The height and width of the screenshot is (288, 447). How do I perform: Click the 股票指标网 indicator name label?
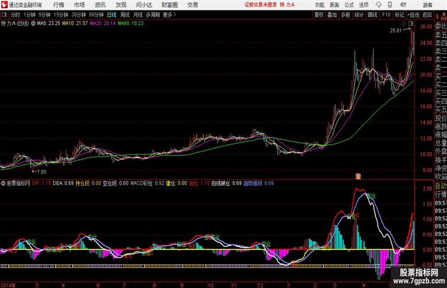[x=18, y=183]
